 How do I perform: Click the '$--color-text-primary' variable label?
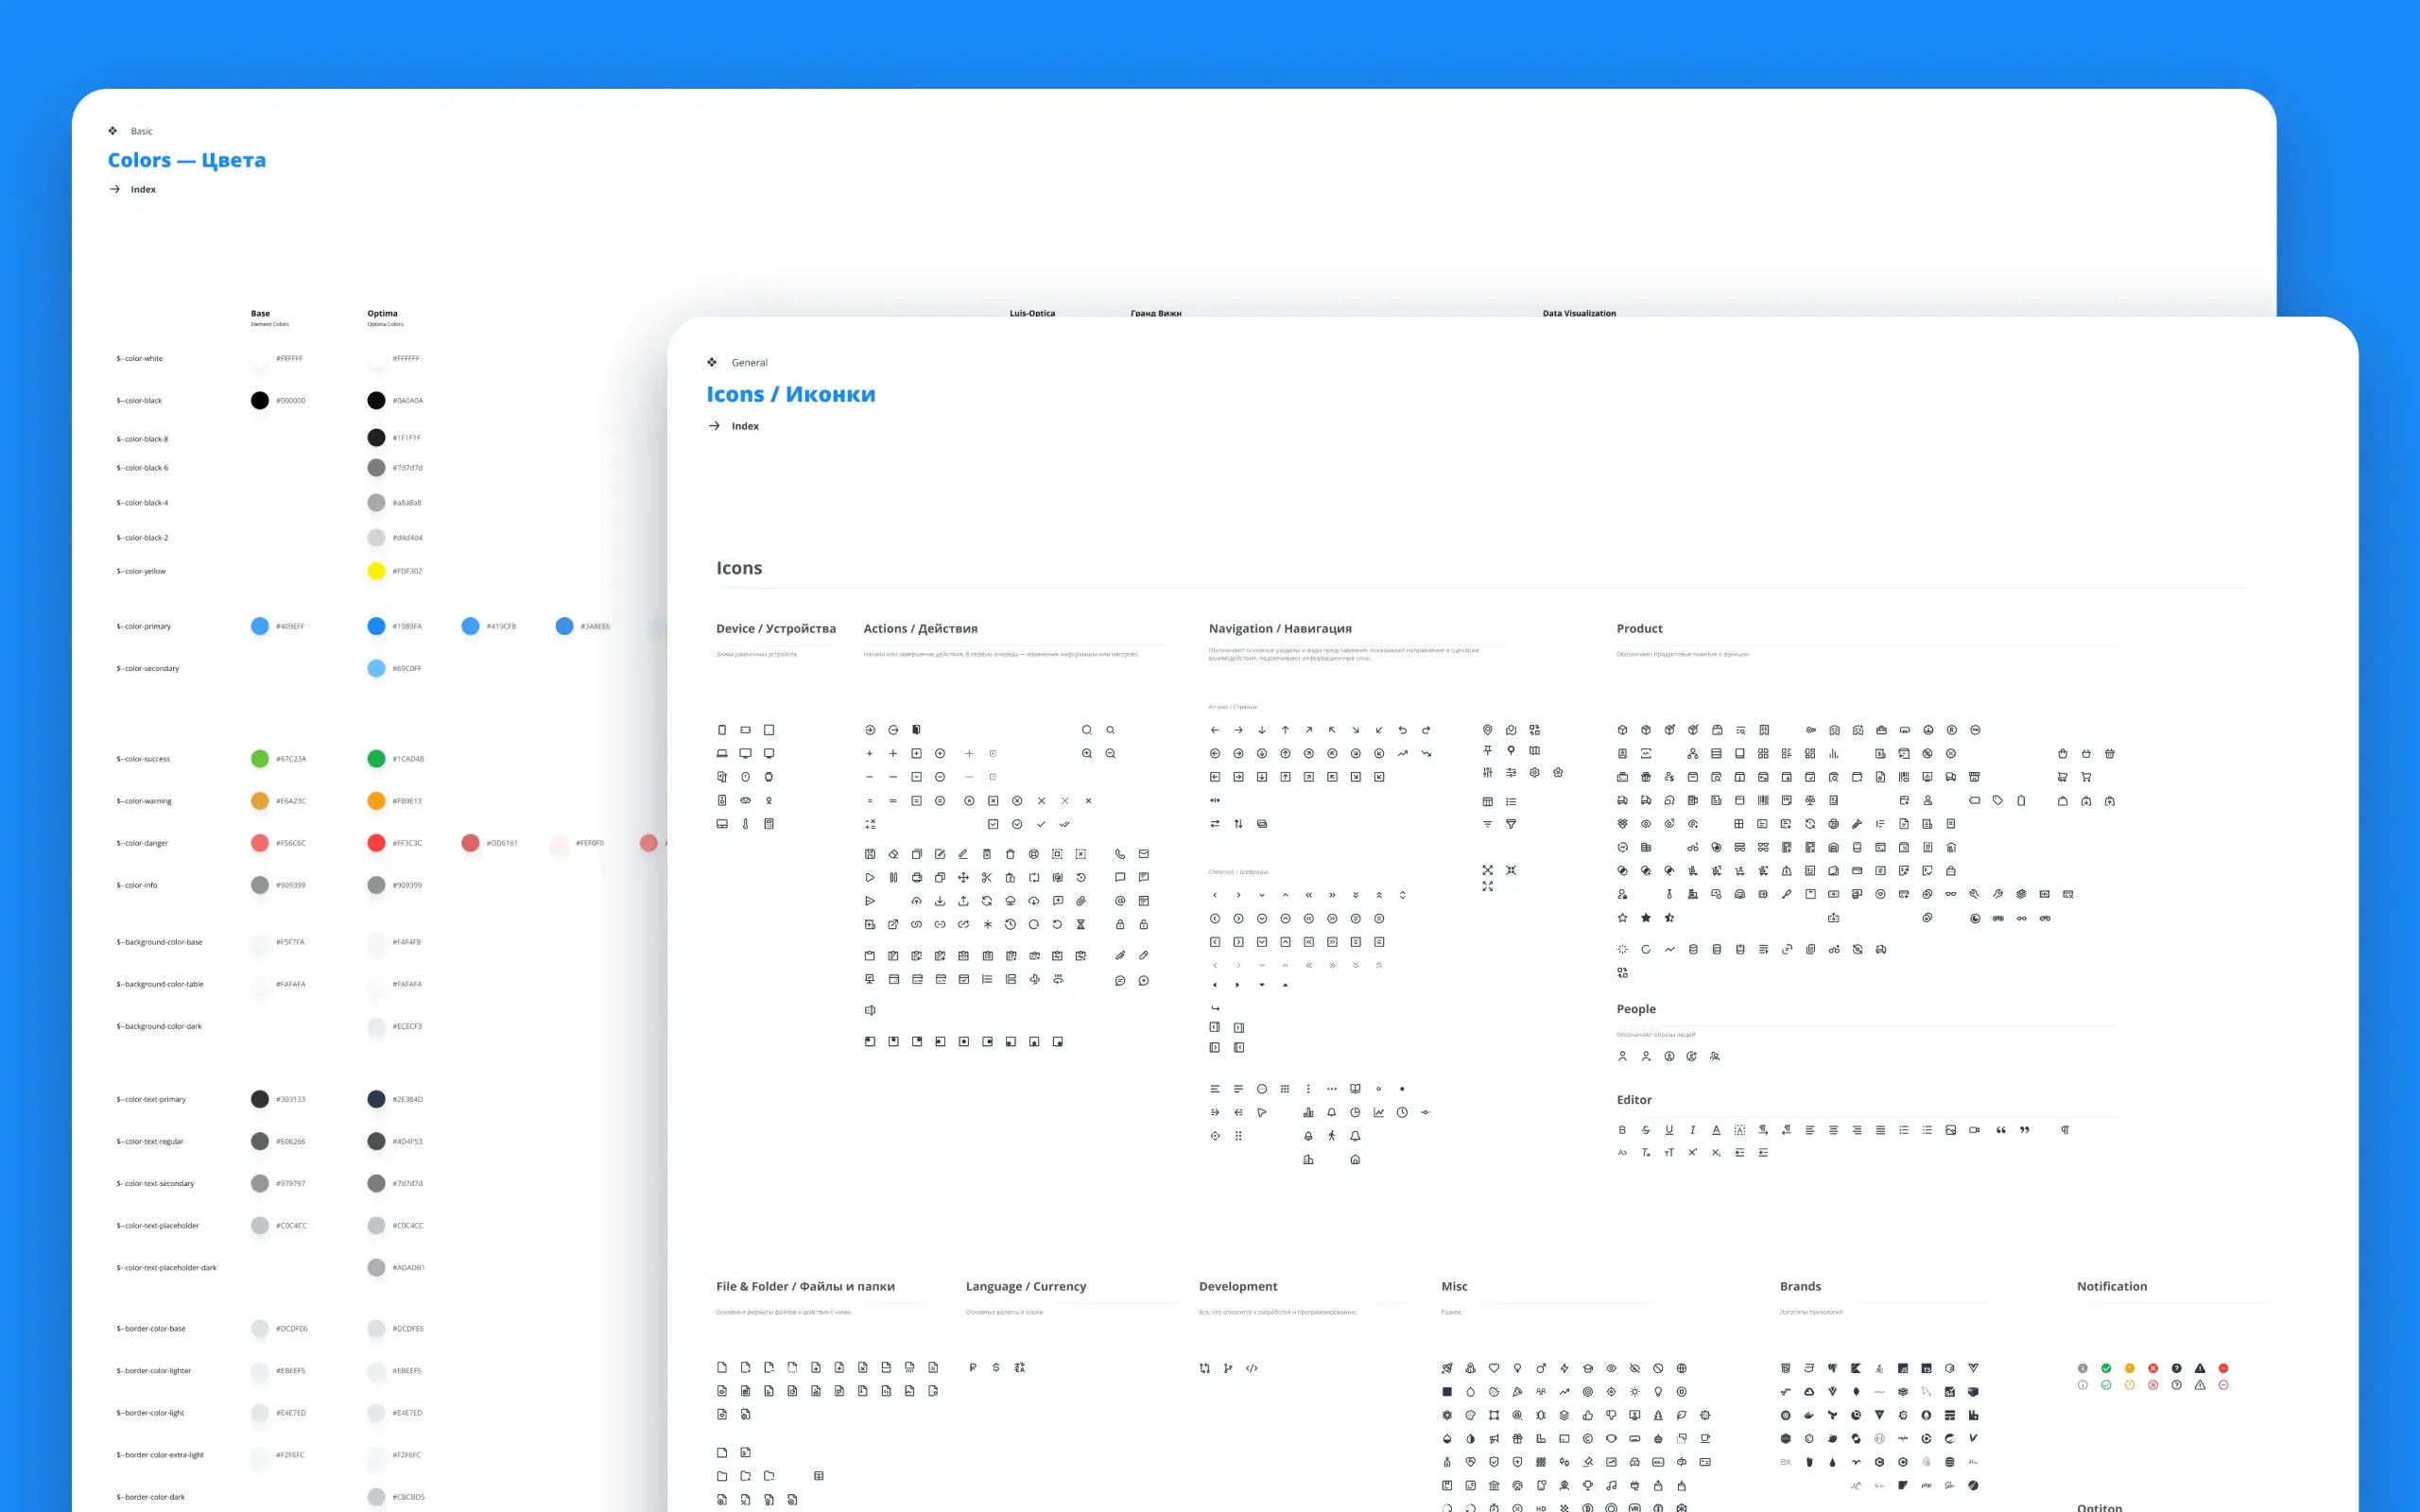point(151,1099)
